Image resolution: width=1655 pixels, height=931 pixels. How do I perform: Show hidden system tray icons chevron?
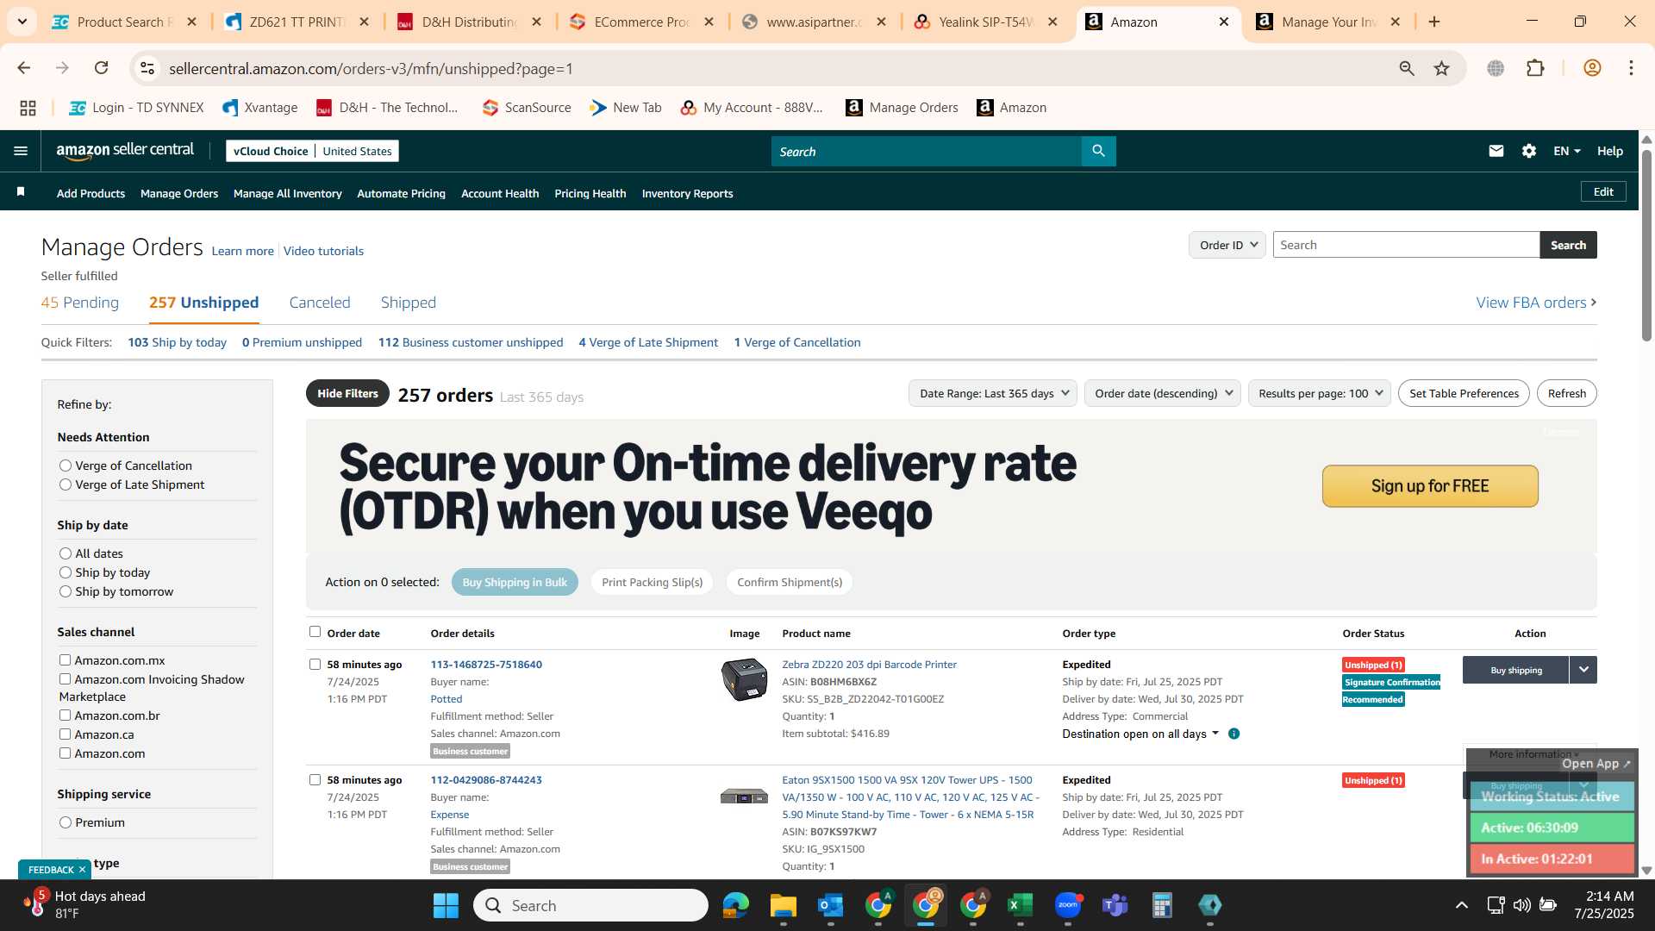[1461, 905]
